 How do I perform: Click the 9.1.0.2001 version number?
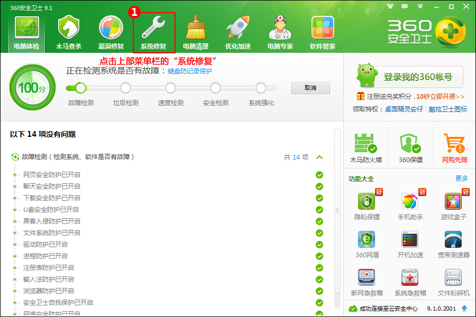point(442,309)
